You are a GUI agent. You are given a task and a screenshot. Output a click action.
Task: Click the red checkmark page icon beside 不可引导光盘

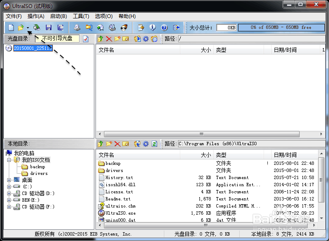pos(85,39)
